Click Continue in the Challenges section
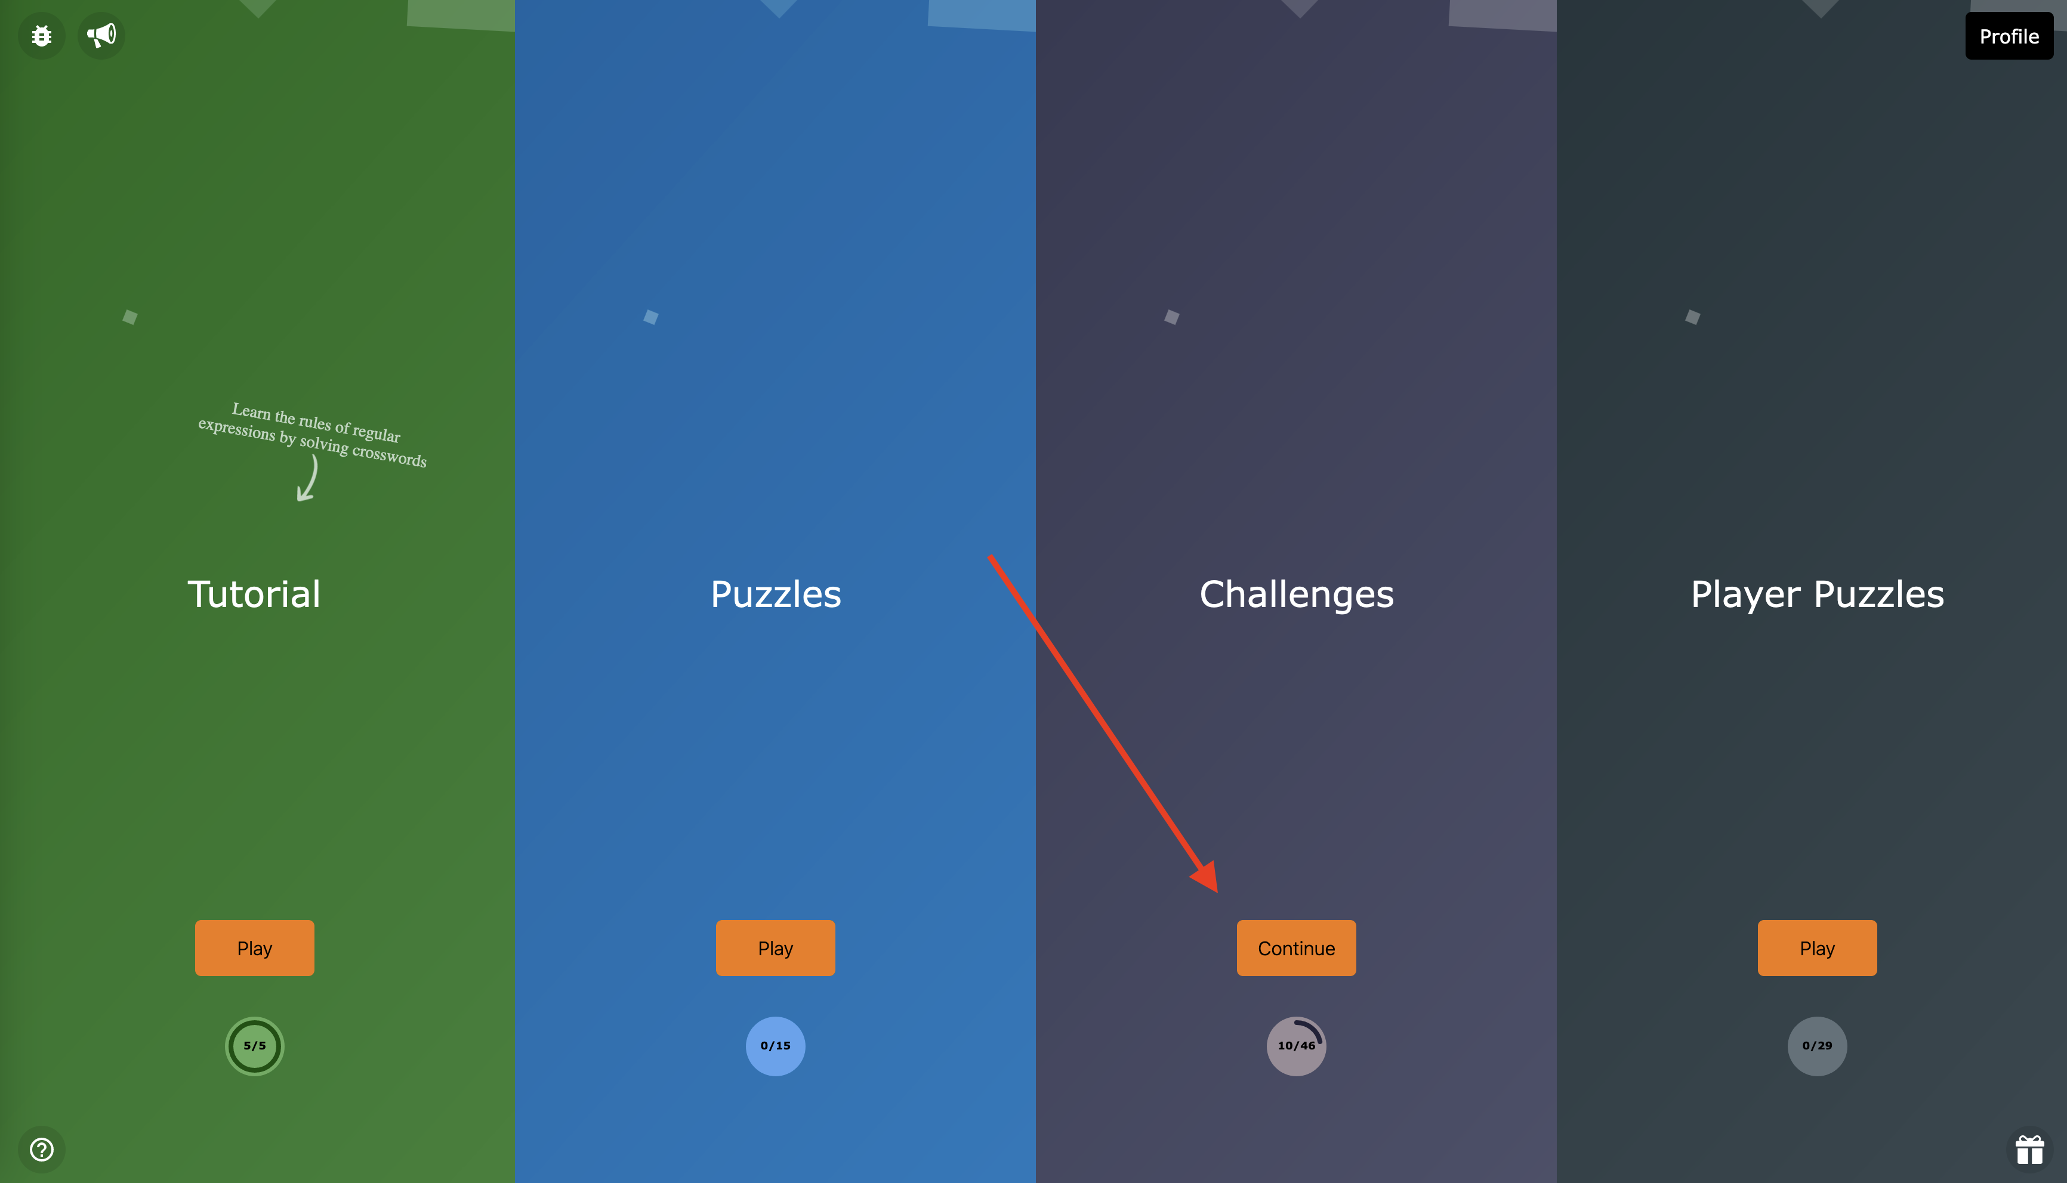 pyautogui.click(x=1295, y=946)
